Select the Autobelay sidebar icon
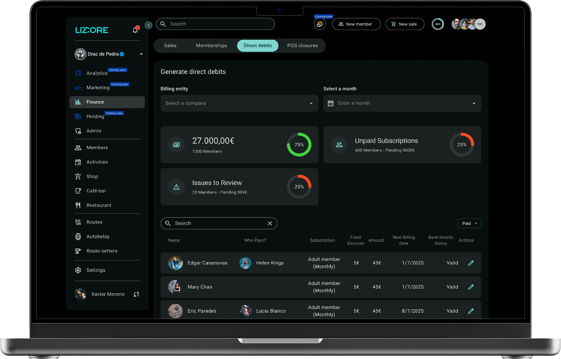Viewport: 561px width, 359px height. pos(79,236)
